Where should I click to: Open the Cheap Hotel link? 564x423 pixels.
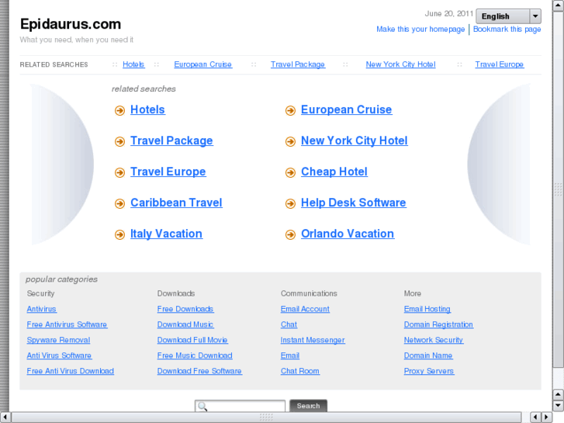(334, 172)
